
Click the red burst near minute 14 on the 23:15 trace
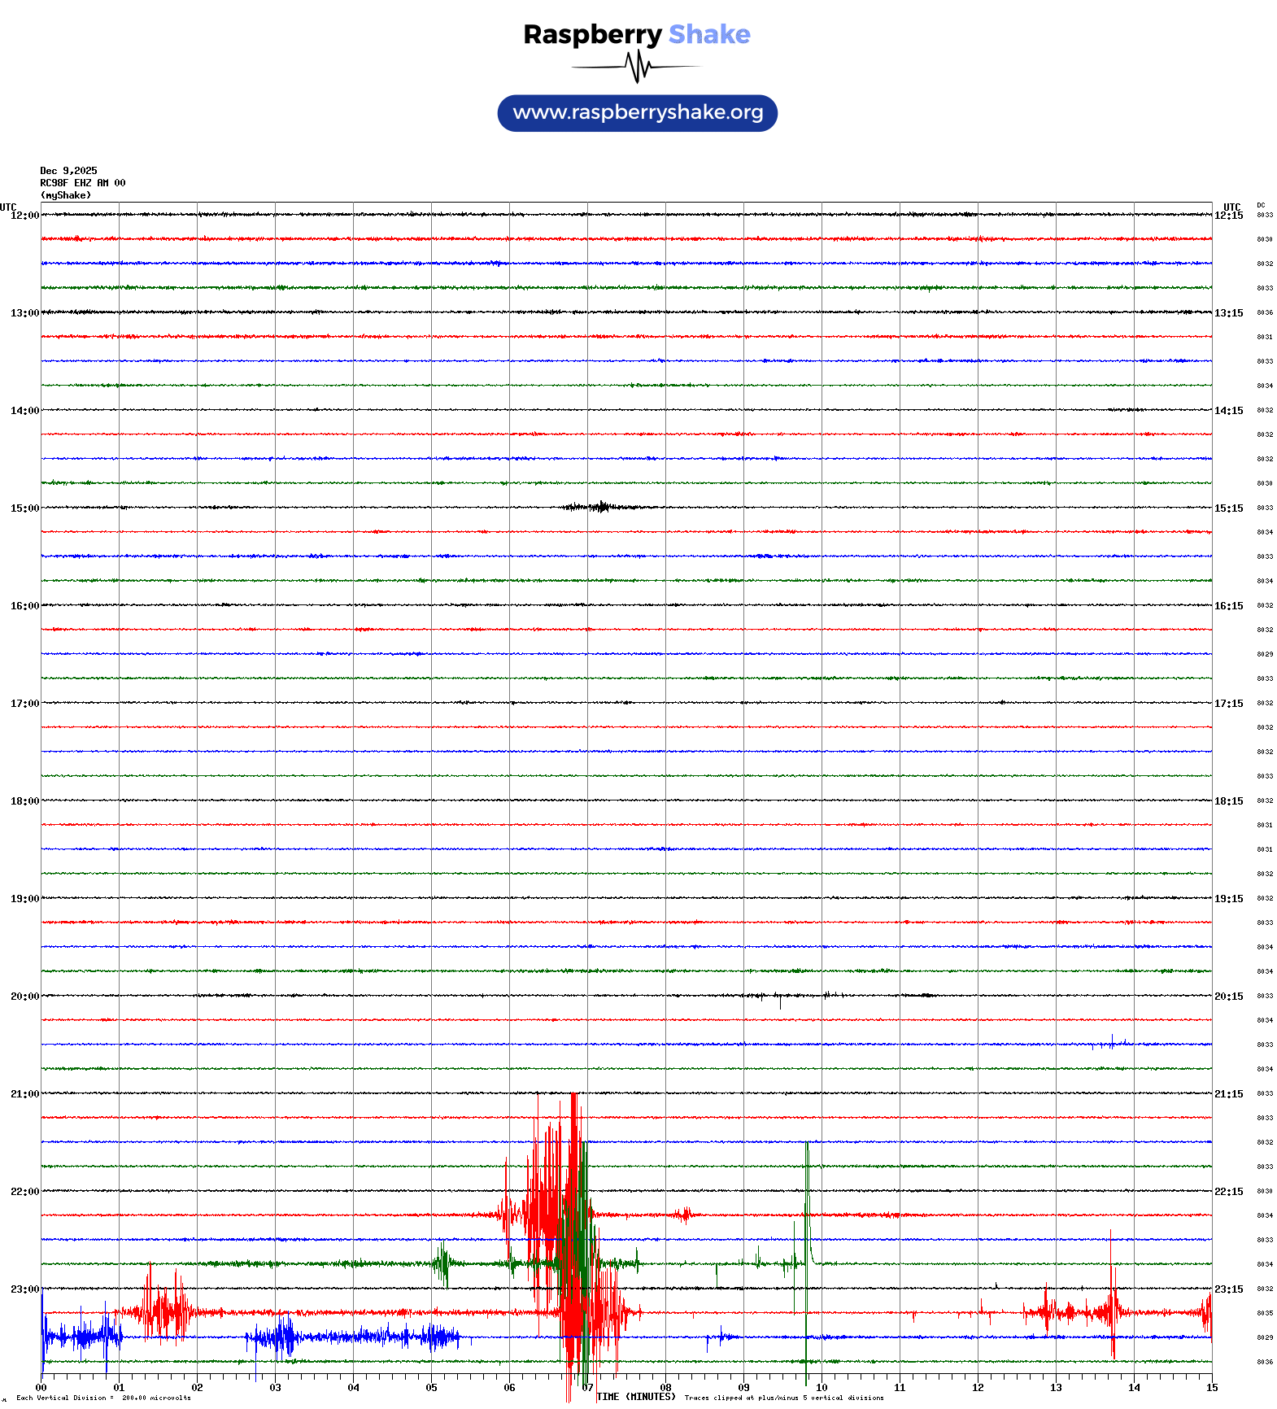pos(1112,1310)
